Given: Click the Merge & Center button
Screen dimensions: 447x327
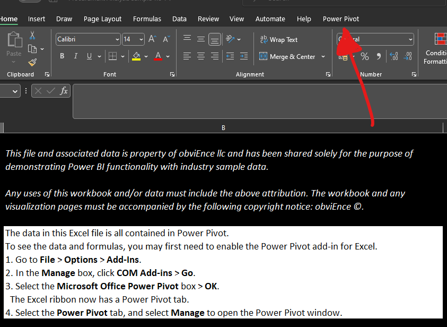Looking at the screenshot, I should [x=287, y=57].
